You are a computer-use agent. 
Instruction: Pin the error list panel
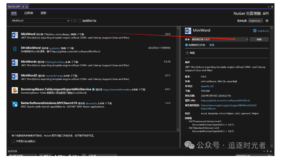(268, 151)
